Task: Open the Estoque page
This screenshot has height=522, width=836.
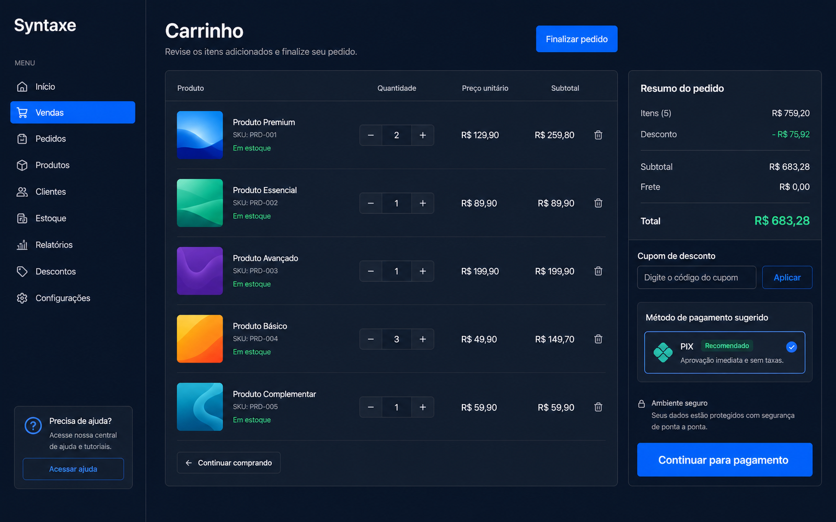Action: [x=73, y=218]
